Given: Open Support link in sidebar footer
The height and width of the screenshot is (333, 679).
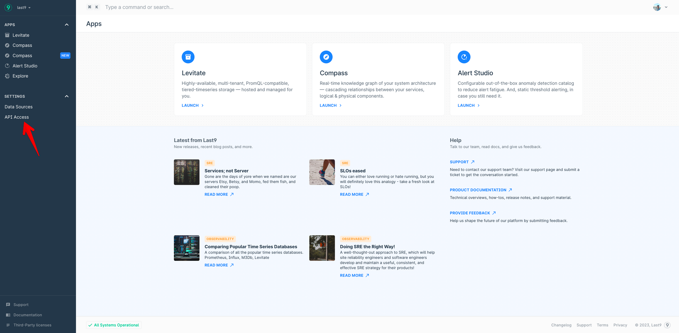Looking at the screenshot, I should 21,305.
